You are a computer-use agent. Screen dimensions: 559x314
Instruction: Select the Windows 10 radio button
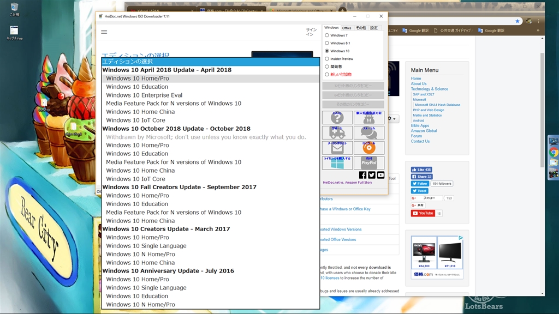click(x=327, y=51)
